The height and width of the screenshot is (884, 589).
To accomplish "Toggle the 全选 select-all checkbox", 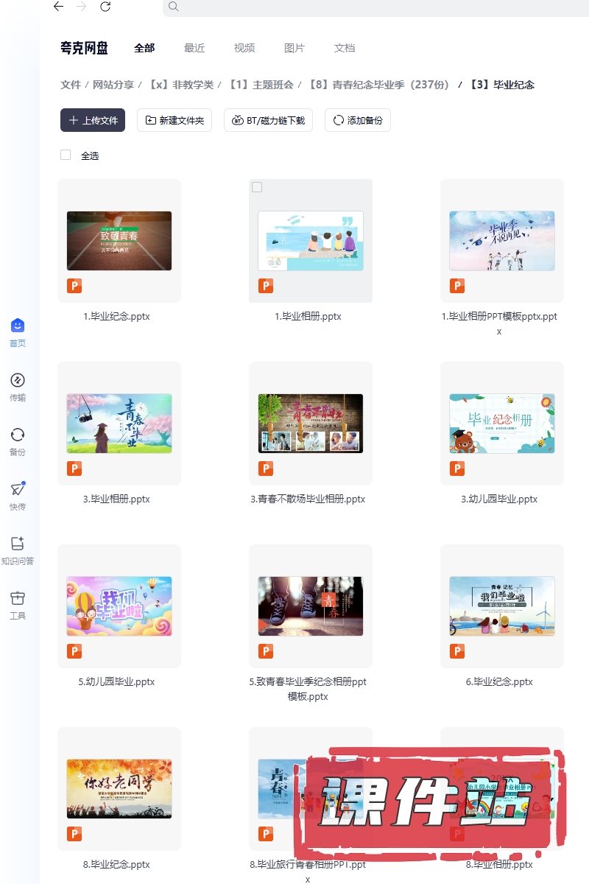I will (66, 155).
